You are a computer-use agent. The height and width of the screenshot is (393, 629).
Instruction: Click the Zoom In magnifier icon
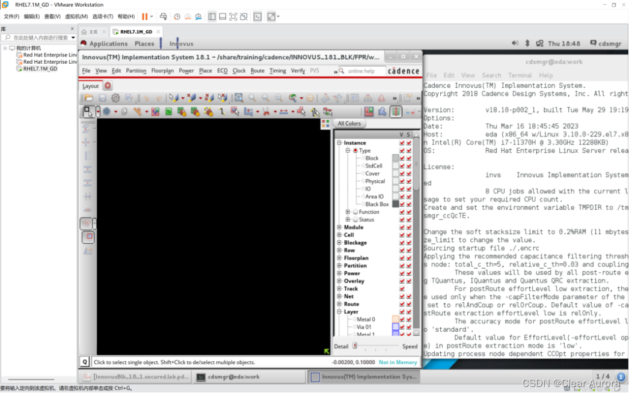[x=252, y=98]
